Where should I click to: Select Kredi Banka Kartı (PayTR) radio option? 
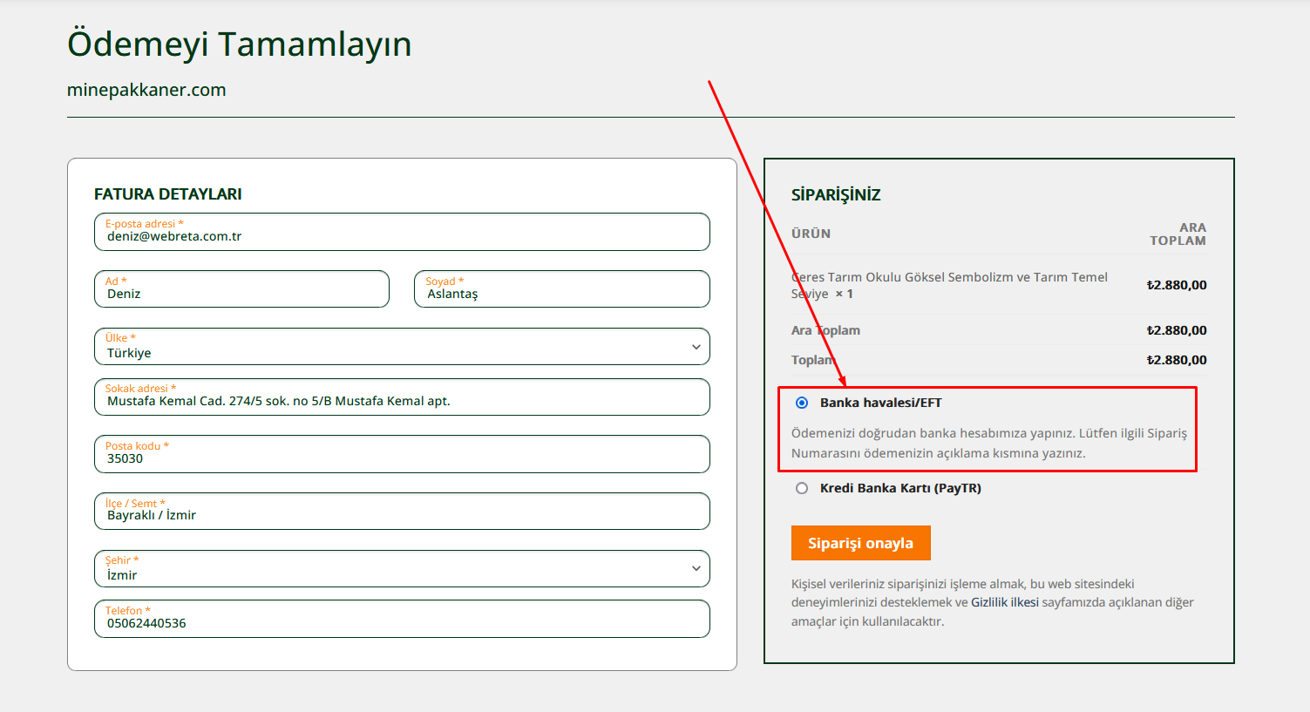(802, 488)
